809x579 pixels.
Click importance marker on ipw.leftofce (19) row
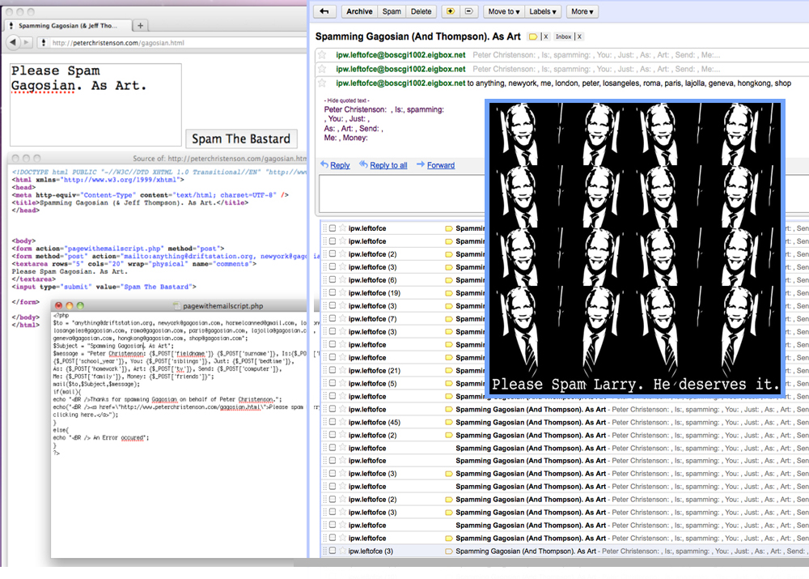(x=449, y=293)
